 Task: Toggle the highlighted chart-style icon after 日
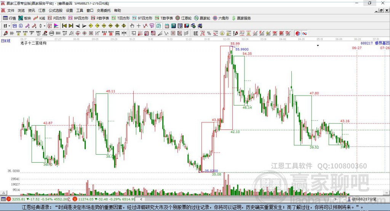(14, 26)
